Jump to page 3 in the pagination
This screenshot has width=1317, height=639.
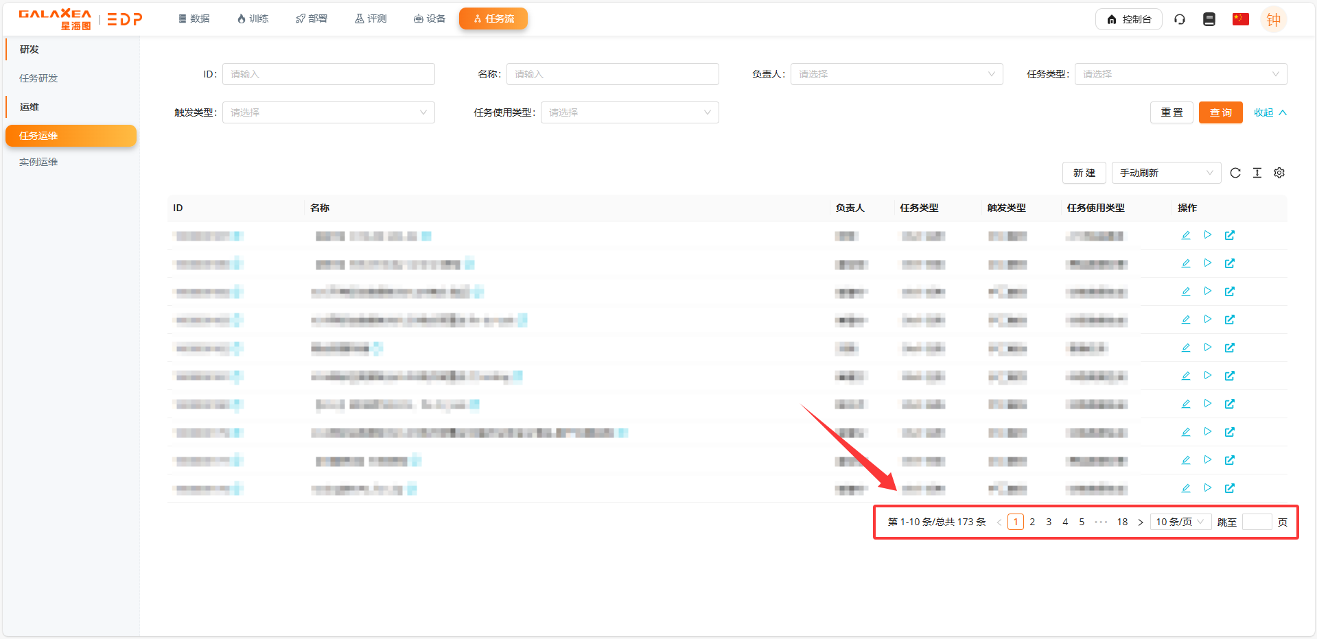coord(1049,521)
